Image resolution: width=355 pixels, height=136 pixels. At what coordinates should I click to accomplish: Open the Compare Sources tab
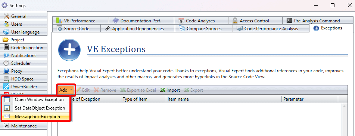pos(203,28)
